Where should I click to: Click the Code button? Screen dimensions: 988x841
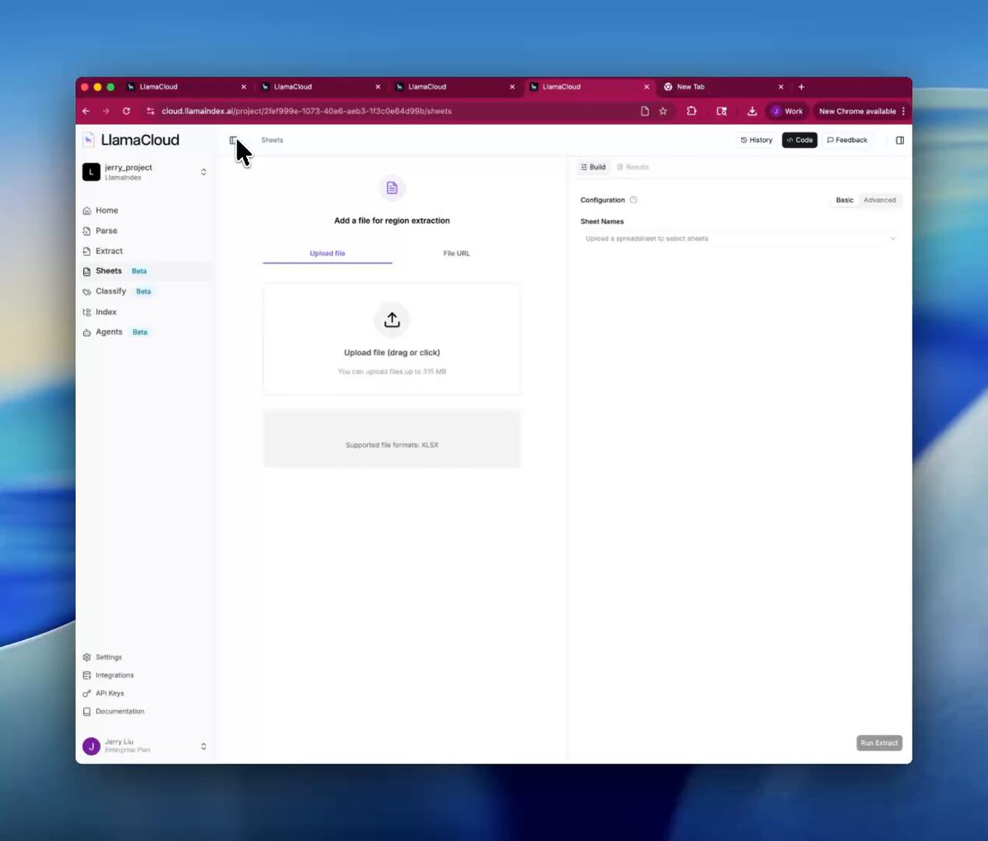pos(799,140)
